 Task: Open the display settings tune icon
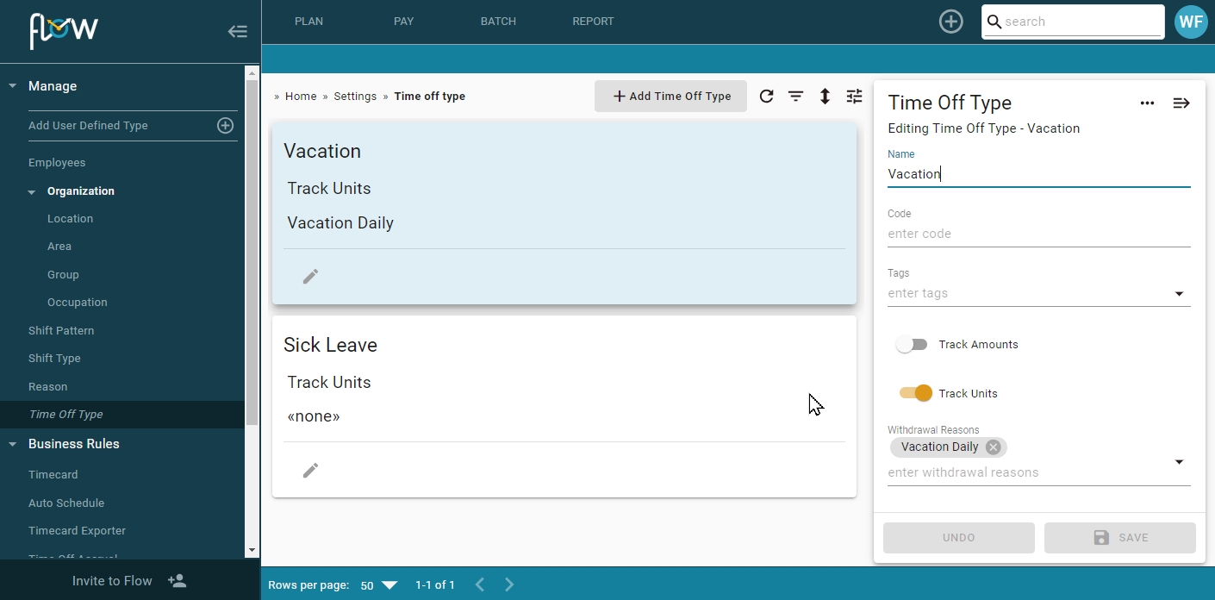(854, 97)
